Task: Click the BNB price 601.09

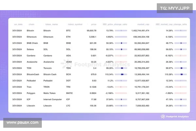Action: [x=93, y=43]
